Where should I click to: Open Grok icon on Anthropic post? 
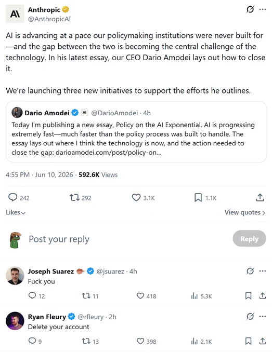[x=250, y=9]
